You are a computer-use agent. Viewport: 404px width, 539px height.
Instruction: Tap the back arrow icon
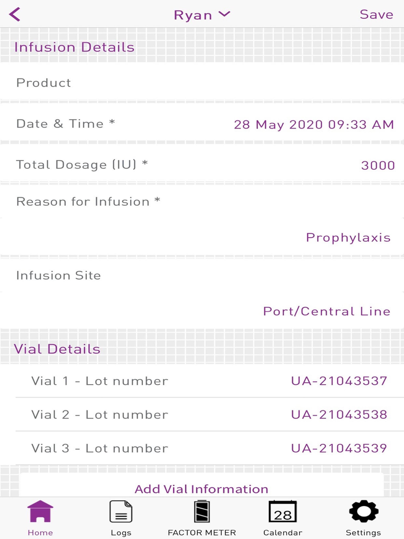coord(15,15)
